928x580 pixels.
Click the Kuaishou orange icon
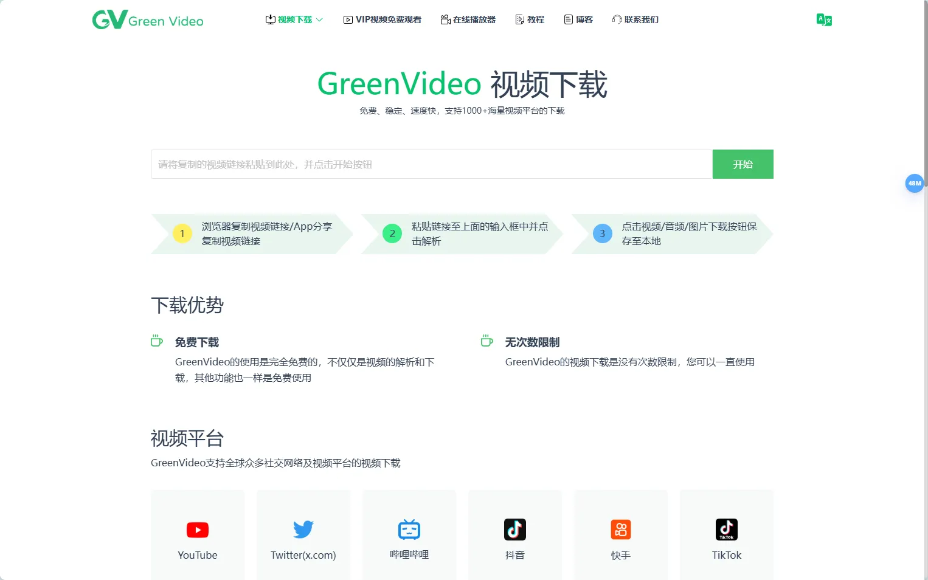point(621,530)
